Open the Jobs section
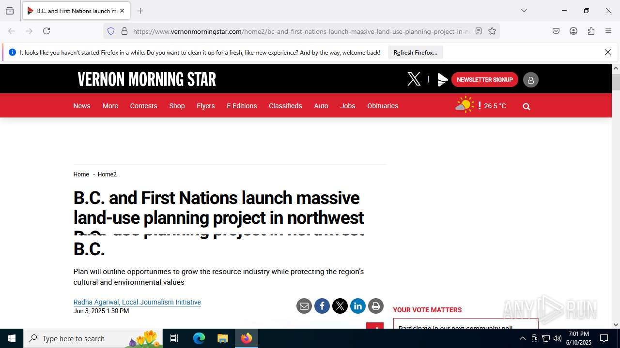 click(x=348, y=106)
